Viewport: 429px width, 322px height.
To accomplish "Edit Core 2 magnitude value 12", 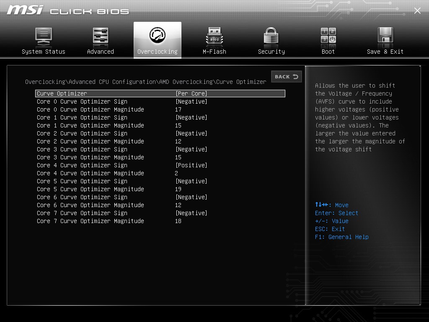I will 178,141.
